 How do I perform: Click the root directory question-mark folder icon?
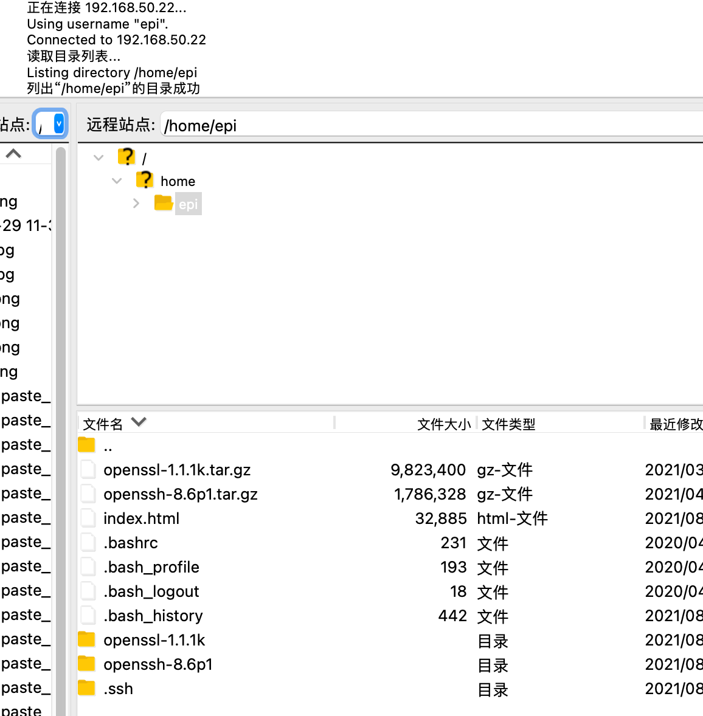pyautogui.click(x=126, y=157)
